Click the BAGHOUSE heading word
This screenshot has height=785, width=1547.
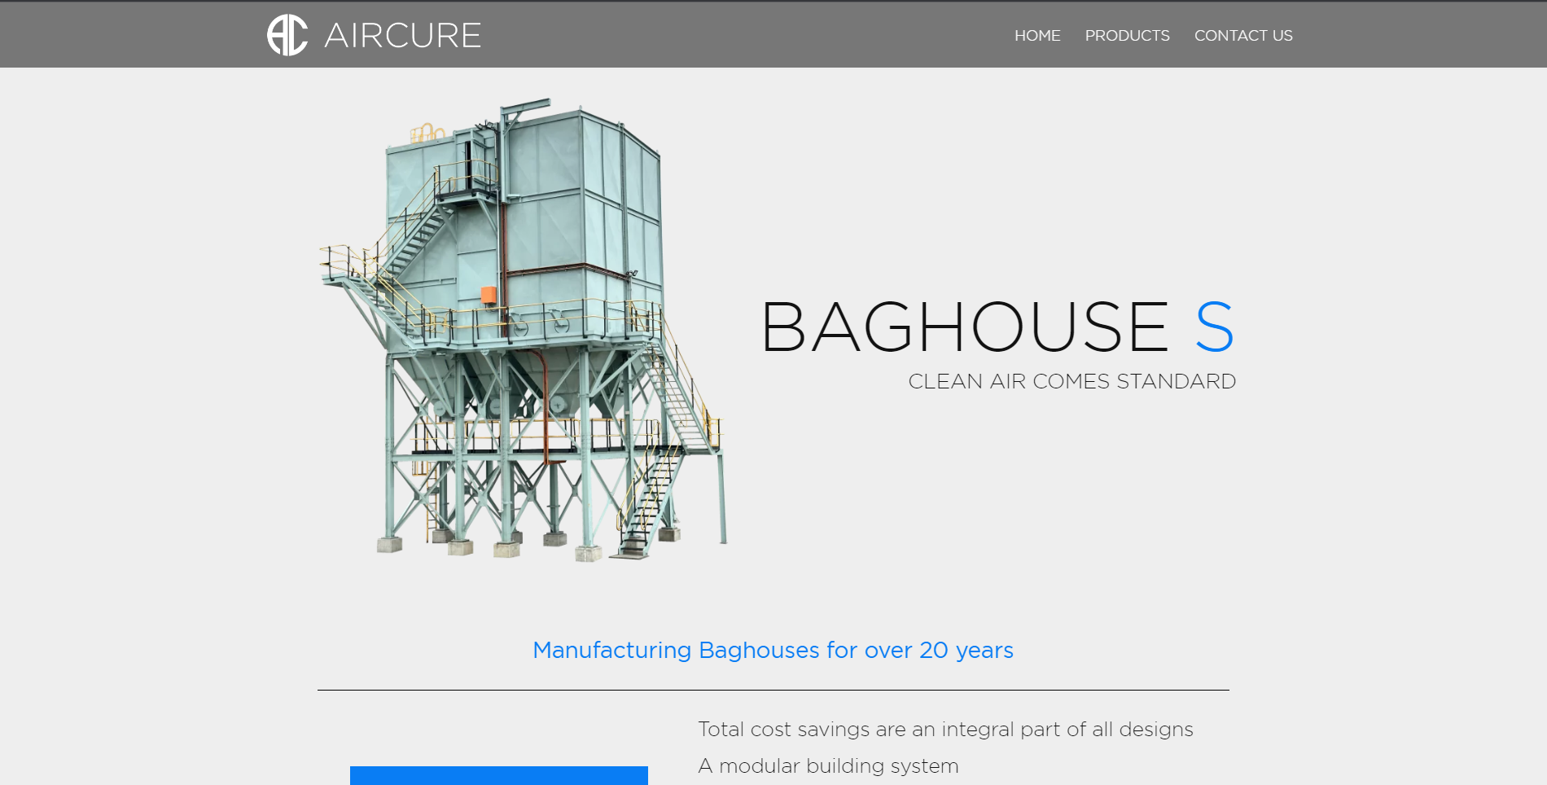[965, 327]
